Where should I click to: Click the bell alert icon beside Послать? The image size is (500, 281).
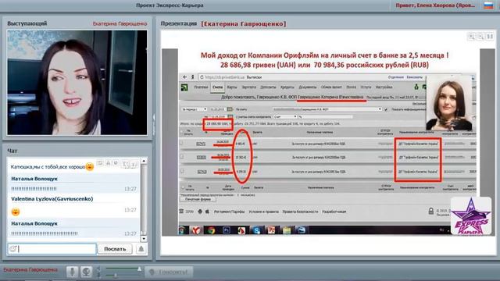[x=141, y=249]
